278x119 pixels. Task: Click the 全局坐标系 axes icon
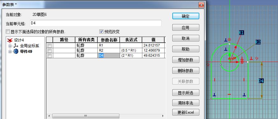pos(16,46)
